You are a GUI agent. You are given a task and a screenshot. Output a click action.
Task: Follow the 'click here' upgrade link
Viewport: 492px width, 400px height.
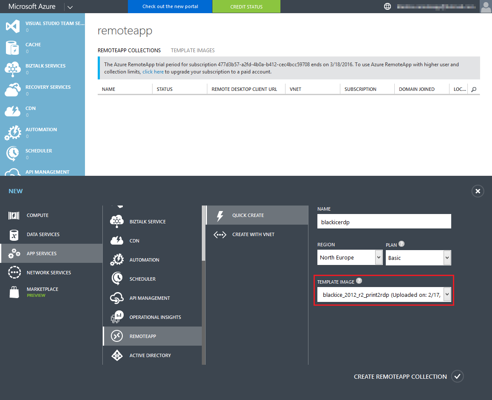153,72
